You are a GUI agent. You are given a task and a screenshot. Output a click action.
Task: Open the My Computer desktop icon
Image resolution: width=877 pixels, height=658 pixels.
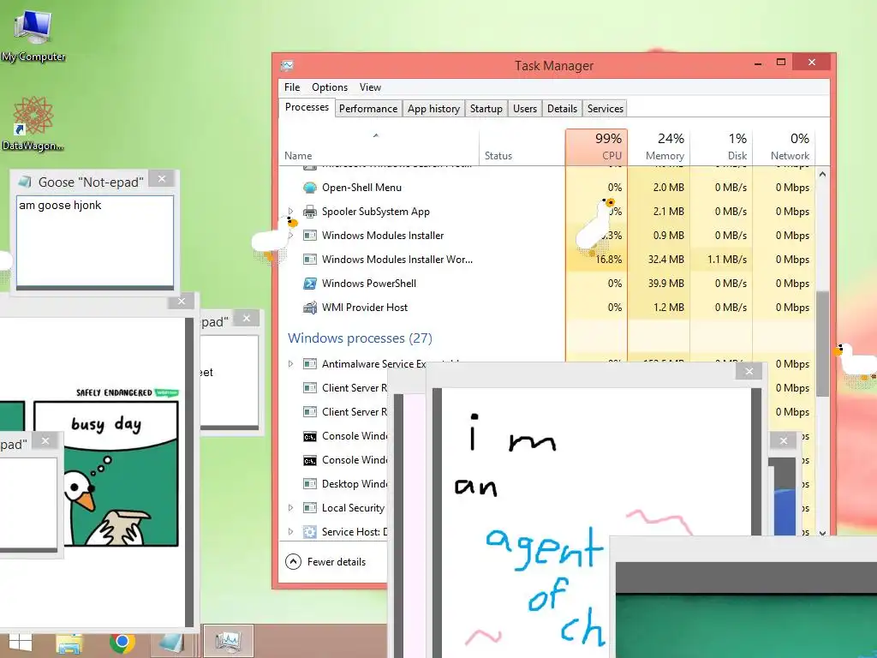click(x=33, y=34)
